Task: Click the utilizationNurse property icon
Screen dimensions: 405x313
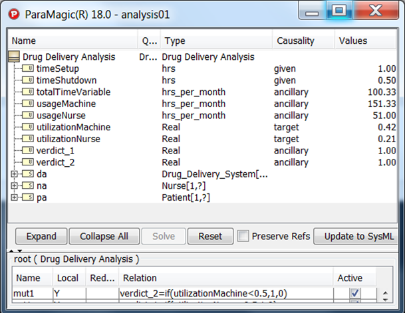Action: [x=28, y=139]
